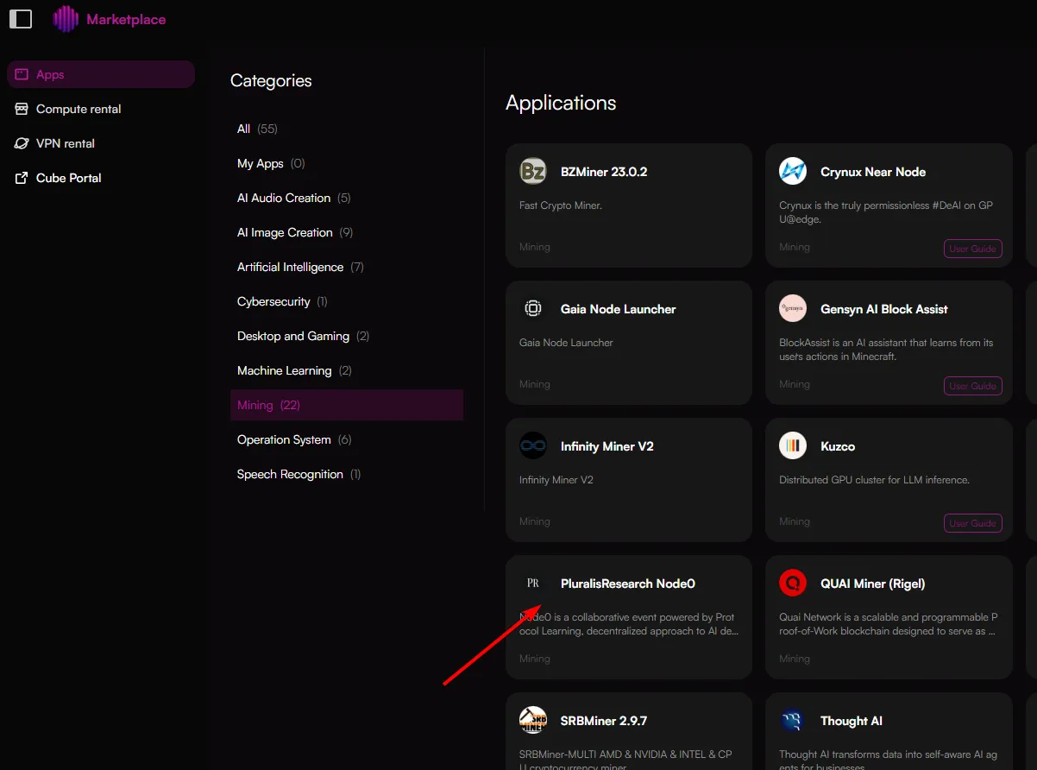1037x770 pixels.
Task: Open QUAI Miner (Rigel) title
Action: pyautogui.click(x=873, y=584)
